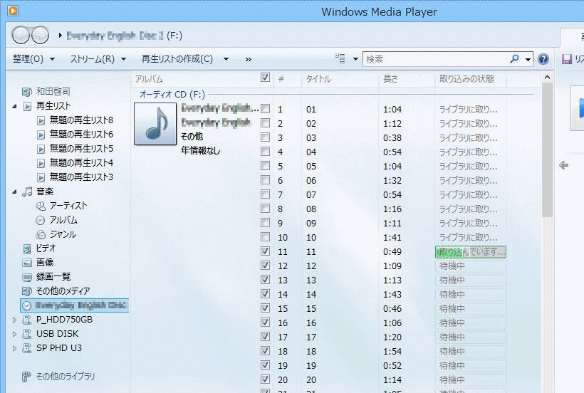The image size is (584, 393).
Task: Uncheck the checkbox for track 18
Action: click(265, 350)
